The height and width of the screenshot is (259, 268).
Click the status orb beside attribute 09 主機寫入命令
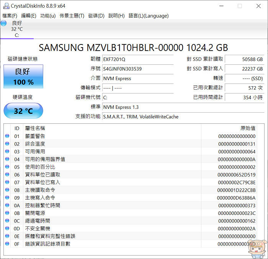pos(7,198)
